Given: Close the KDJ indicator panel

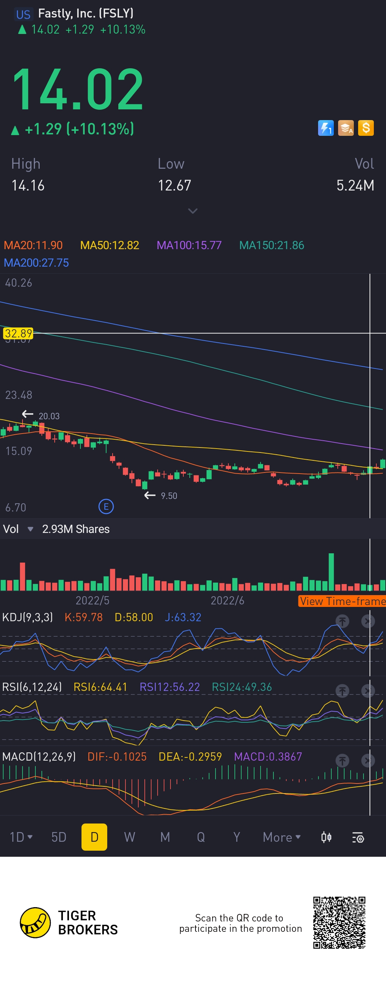Looking at the screenshot, I should 367,621.
